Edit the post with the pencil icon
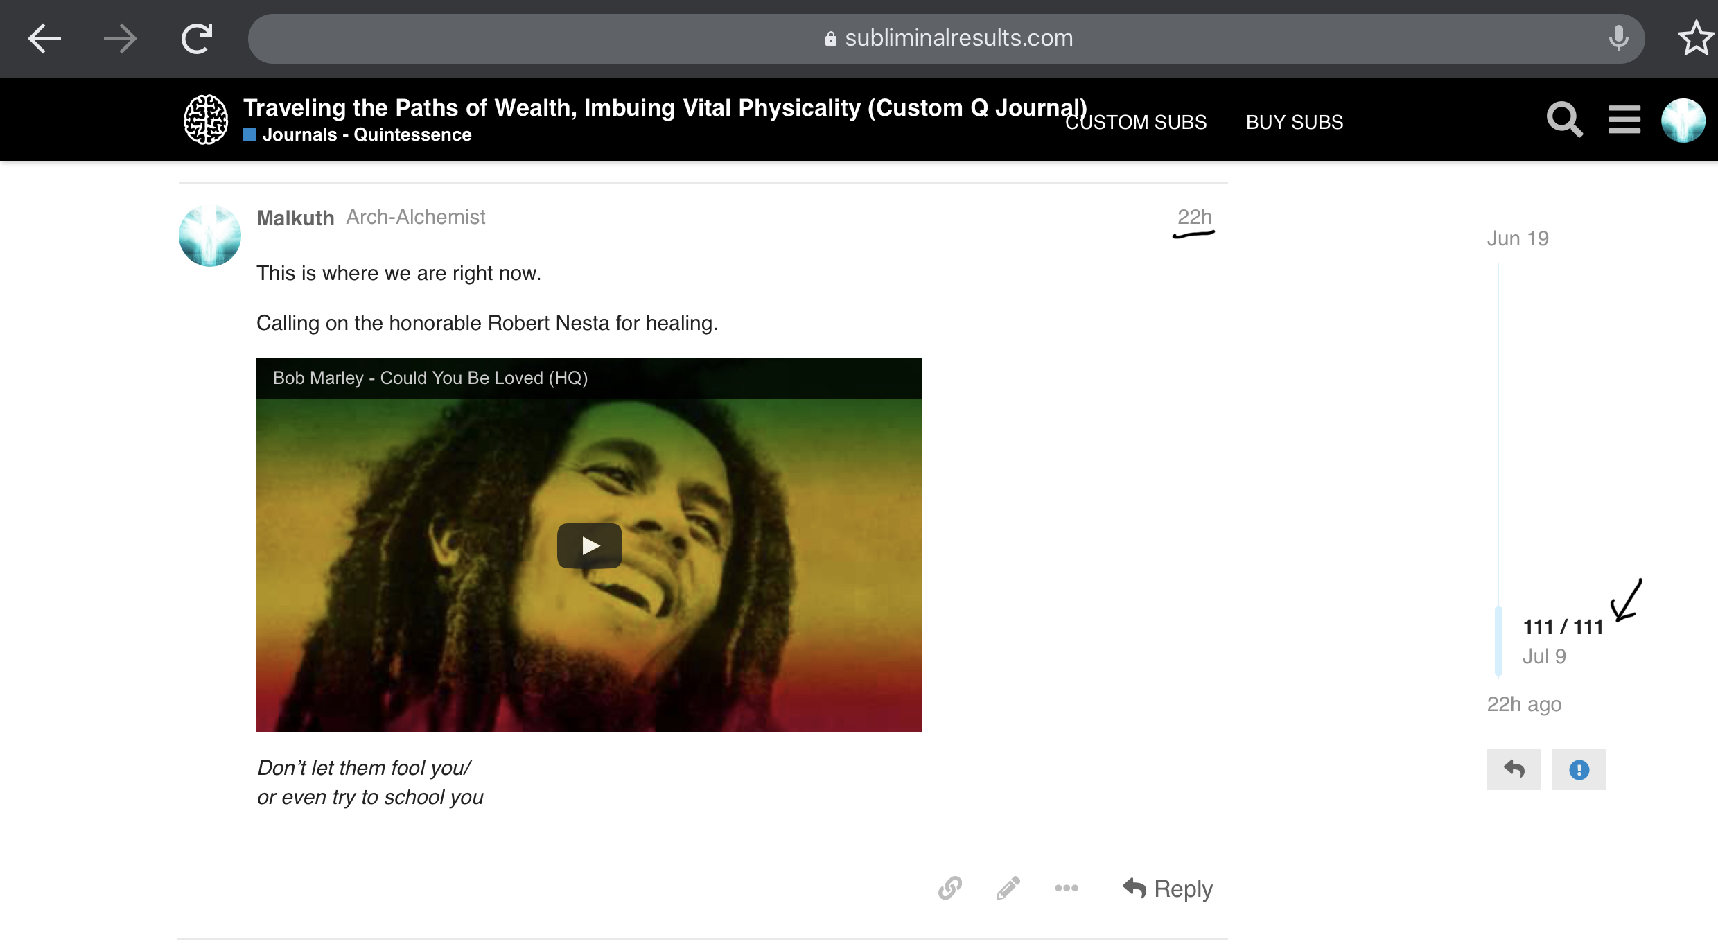 [x=1008, y=888]
